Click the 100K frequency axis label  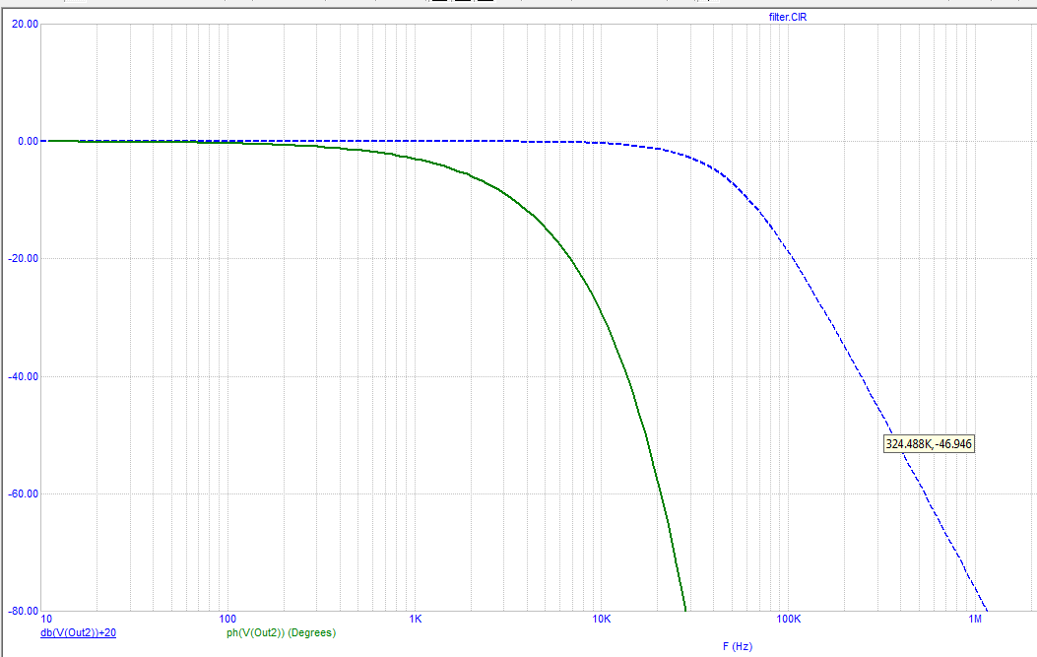(788, 620)
